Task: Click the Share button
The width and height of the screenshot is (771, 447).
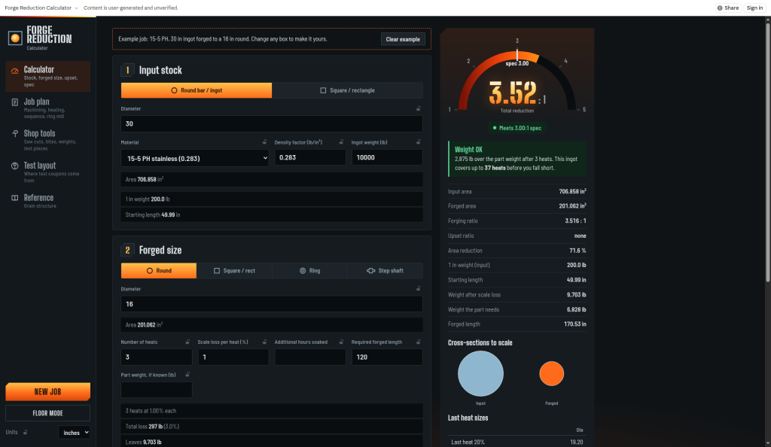Action: pos(728,8)
